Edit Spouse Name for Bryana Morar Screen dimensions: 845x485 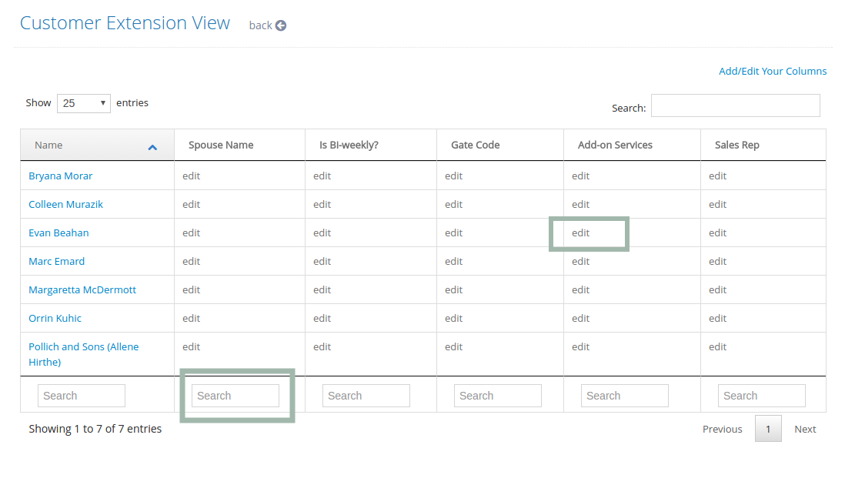(x=191, y=176)
